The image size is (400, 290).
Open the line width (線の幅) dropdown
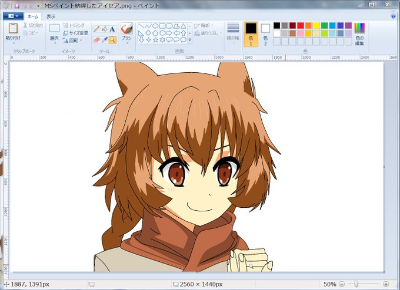point(233,33)
